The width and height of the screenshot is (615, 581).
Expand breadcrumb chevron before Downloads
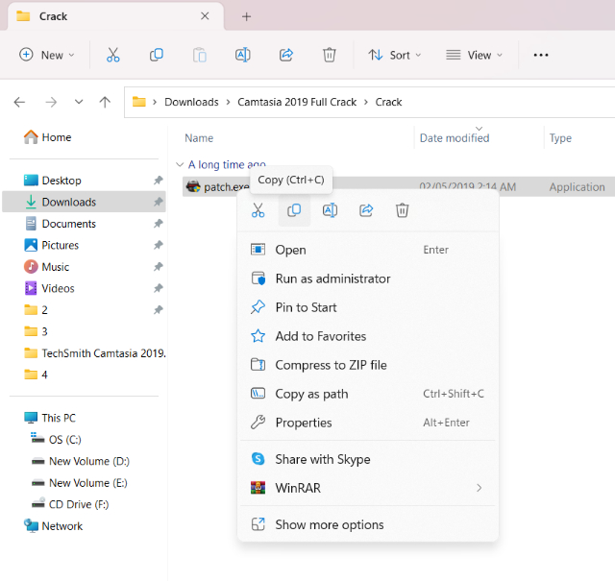tap(155, 103)
